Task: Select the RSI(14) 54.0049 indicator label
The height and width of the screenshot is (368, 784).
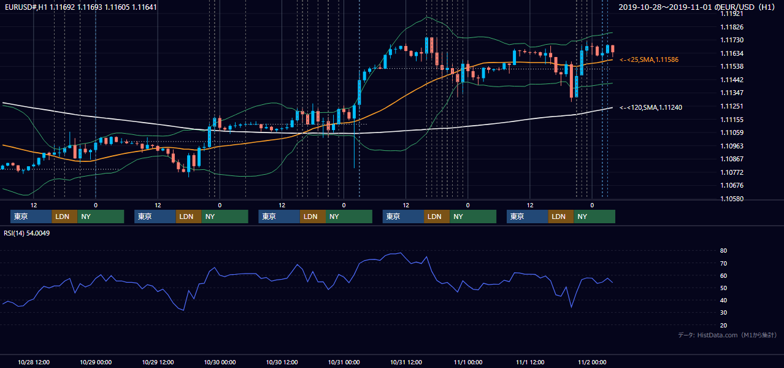Action: click(x=27, y=233)
